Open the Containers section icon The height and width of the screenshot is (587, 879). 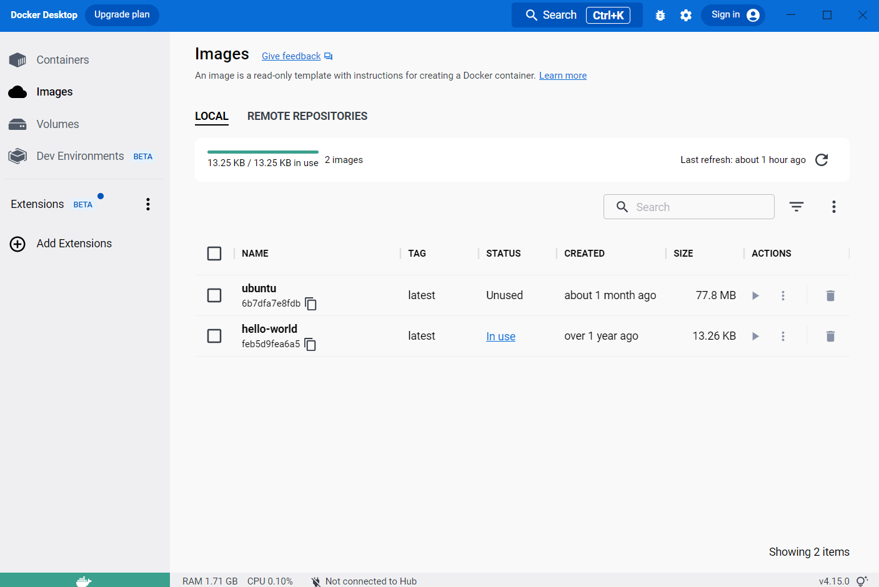click(x=17, y=60)
